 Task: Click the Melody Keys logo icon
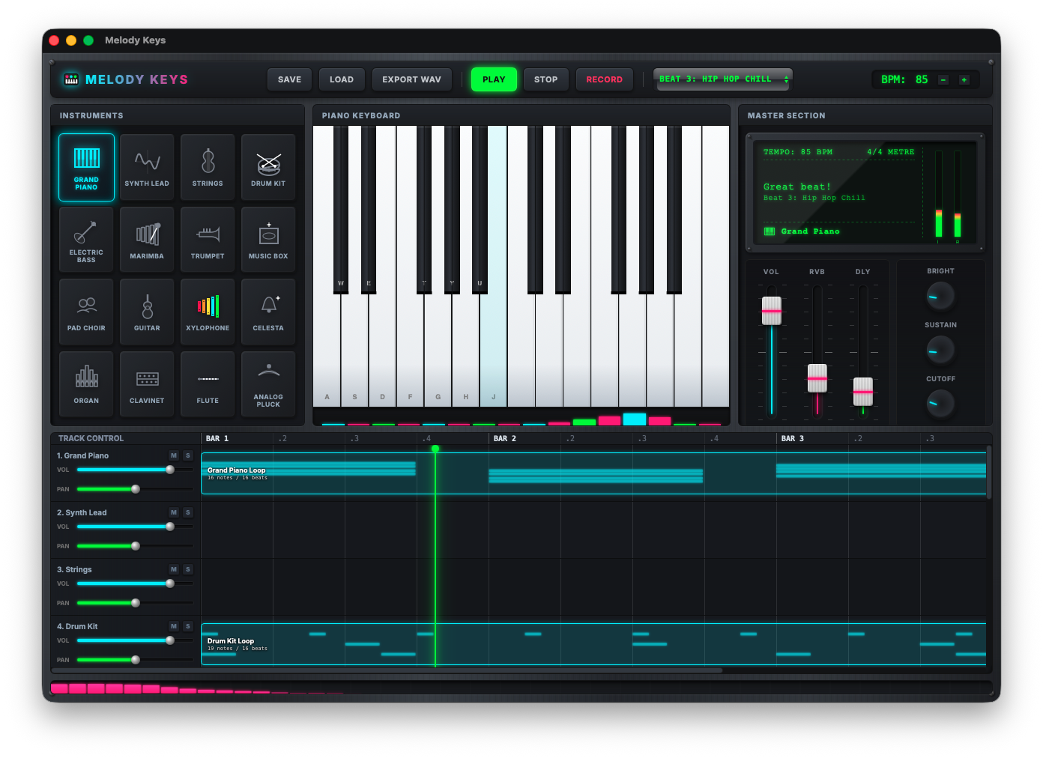71,79
